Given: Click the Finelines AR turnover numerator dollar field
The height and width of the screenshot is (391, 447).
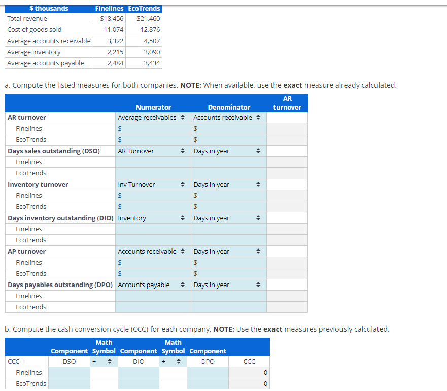Looking at the screenshot, I should pos(152,128).
